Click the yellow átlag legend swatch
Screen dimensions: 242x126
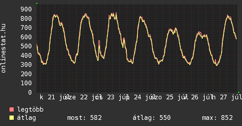11,118
